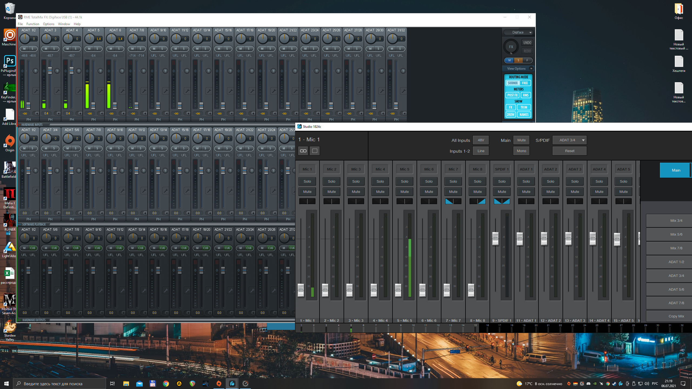Click square icon next to link channels icon

(x=315, y=151)
